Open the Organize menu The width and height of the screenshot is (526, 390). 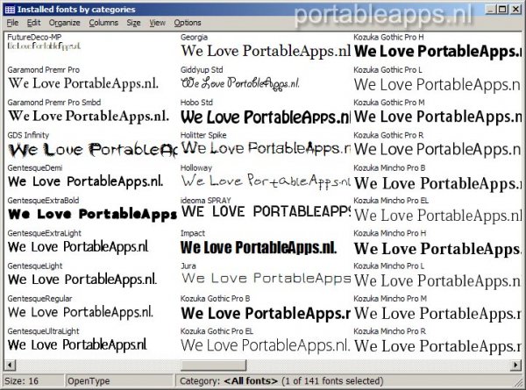point(64,22)
